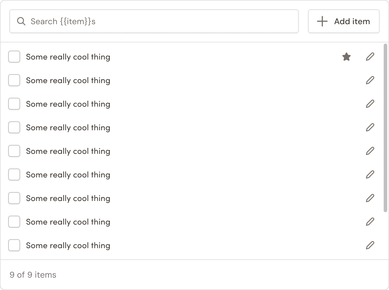Click the pencil icon on the seventh row
The width and height of the screenshot is (389, 290).
coord(370,198)
